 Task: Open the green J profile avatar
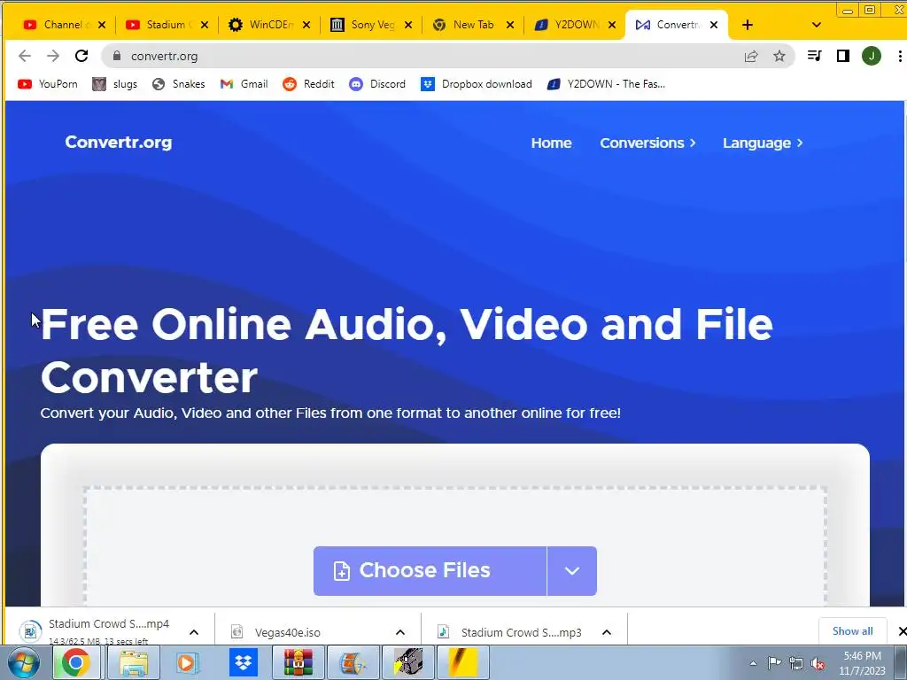click(872, 56)
